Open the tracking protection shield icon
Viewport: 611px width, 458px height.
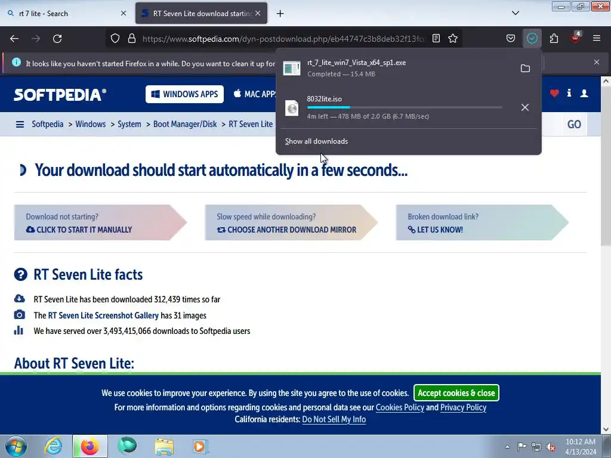115,39
